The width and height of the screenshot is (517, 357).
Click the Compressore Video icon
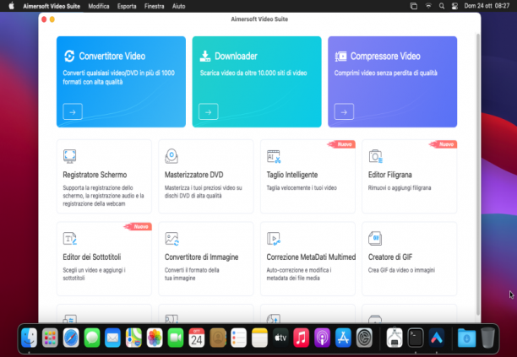pos(340,57)
